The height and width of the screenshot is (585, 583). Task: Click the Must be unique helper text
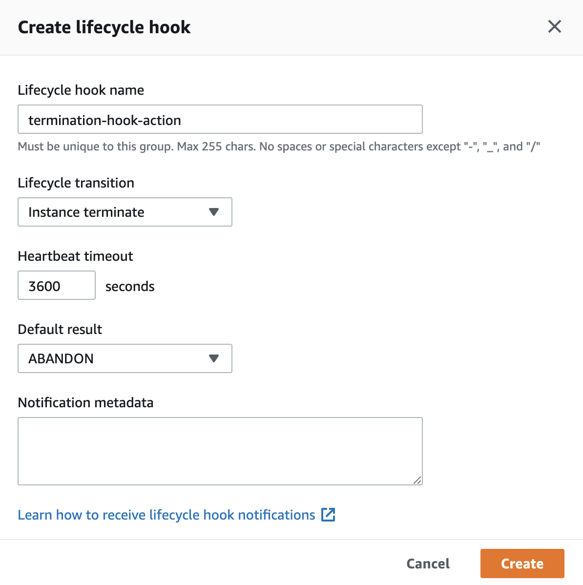[x=279, y=146]
